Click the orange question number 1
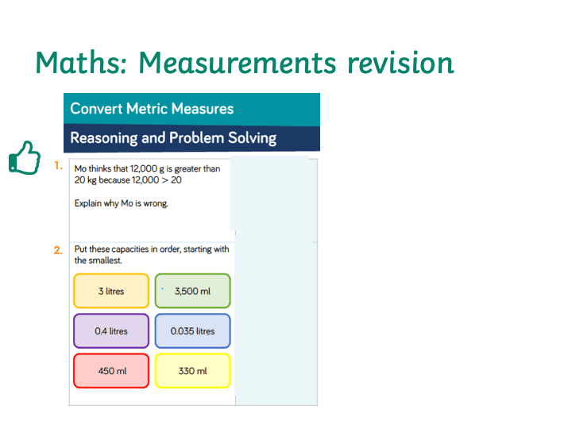 [58, 165]
